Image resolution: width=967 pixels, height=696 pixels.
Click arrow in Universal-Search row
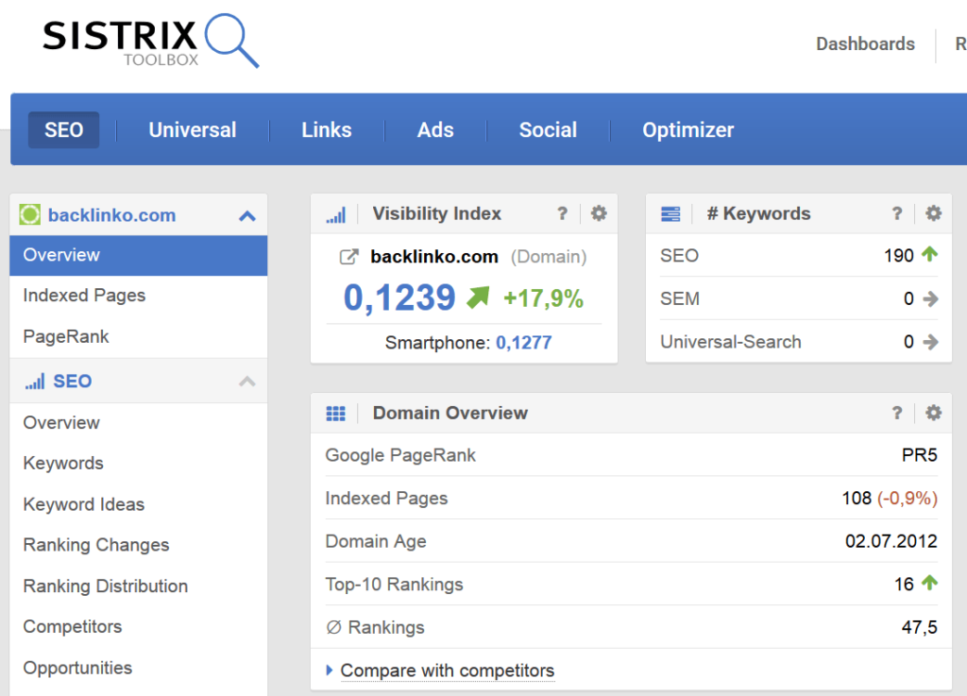point(930,342)
